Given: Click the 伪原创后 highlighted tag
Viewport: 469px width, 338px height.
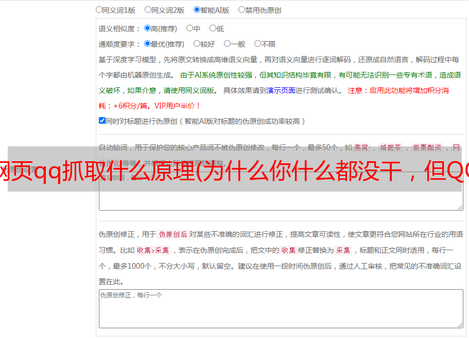Looking at the screenshot, I should 173,234.
